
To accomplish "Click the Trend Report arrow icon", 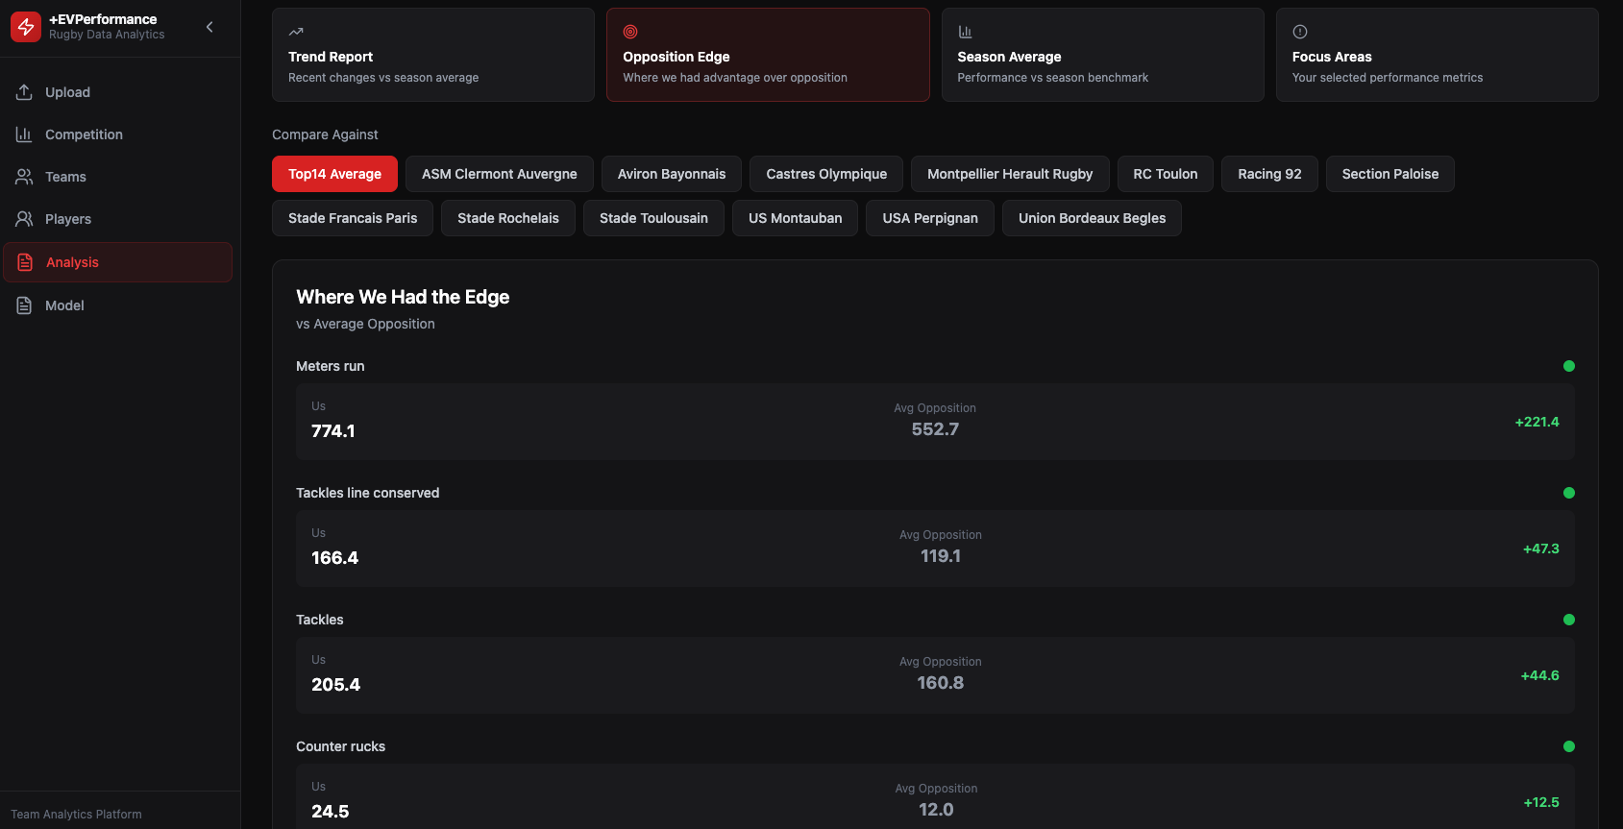I will coord(296,32).
